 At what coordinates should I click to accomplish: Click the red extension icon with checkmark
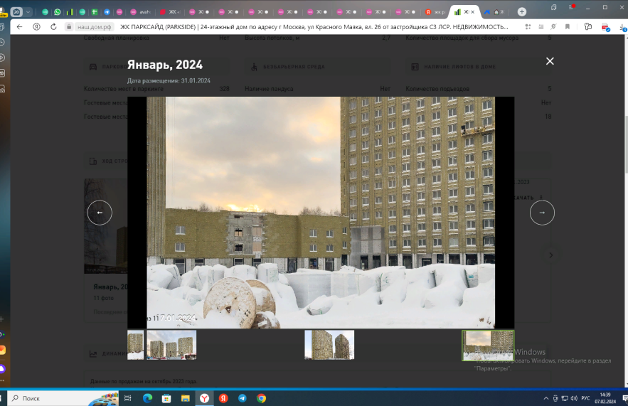coord(605,27)
